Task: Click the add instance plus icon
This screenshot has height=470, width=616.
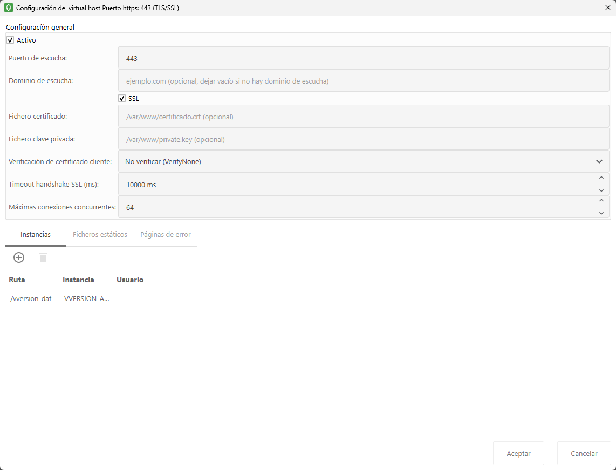Action: coord(19,257)
